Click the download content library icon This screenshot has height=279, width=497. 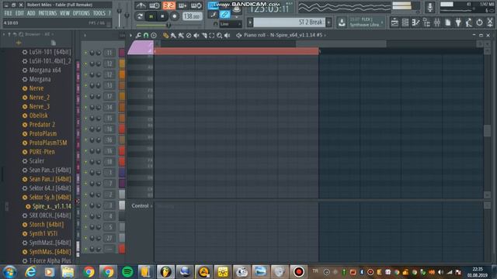[x=342, y=22]
